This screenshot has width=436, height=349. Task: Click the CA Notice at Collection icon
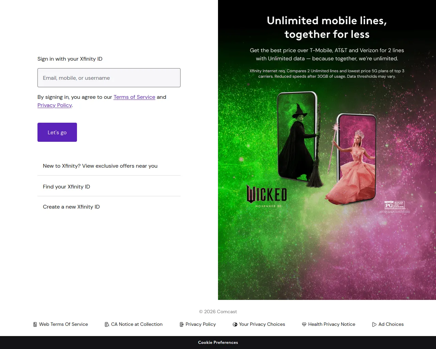pos(107,324)
